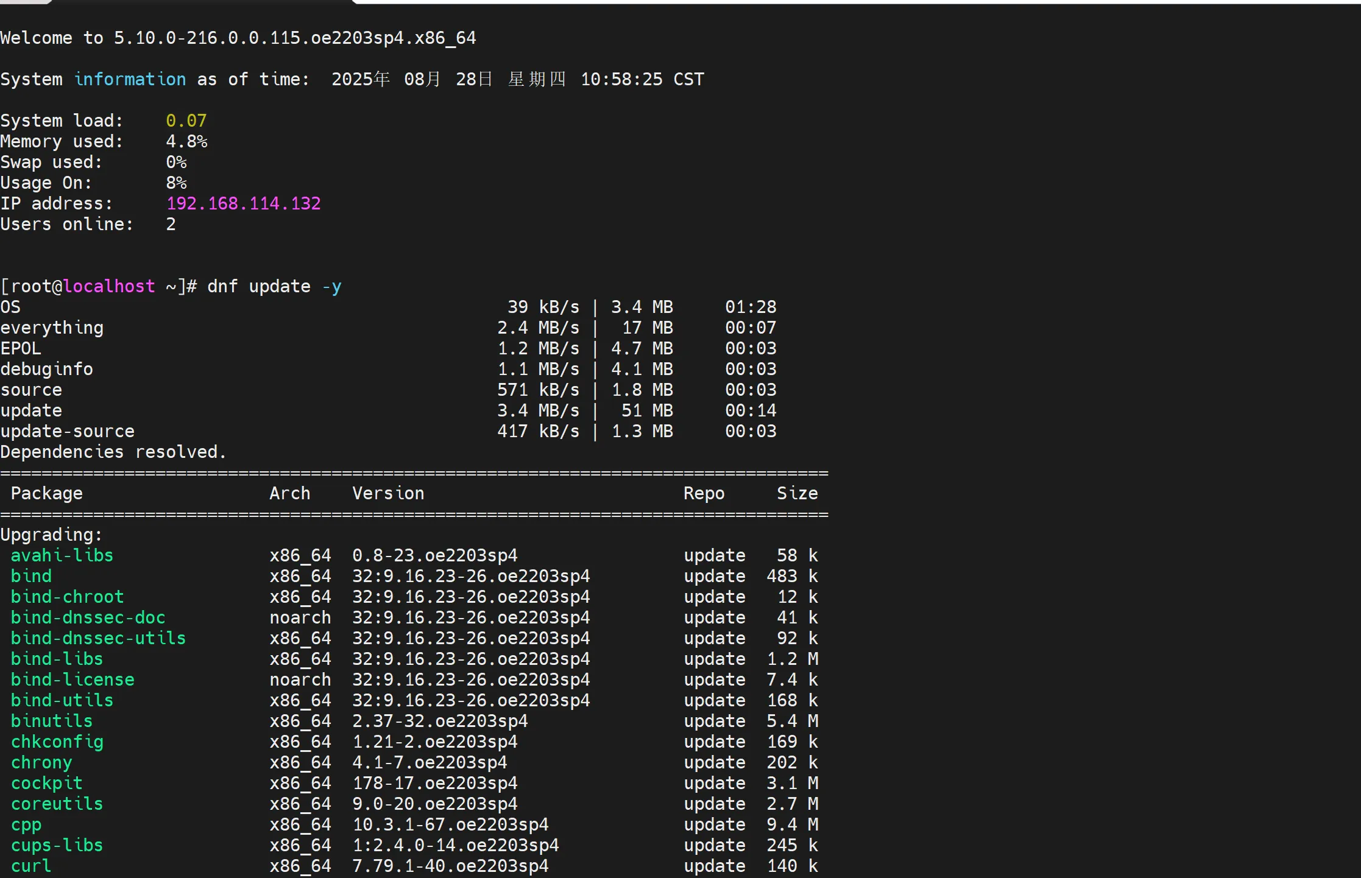The height and width of the screenshot is (878, 1361).
Task: Click the Swap used 0% value
Action: coord(176,163)
